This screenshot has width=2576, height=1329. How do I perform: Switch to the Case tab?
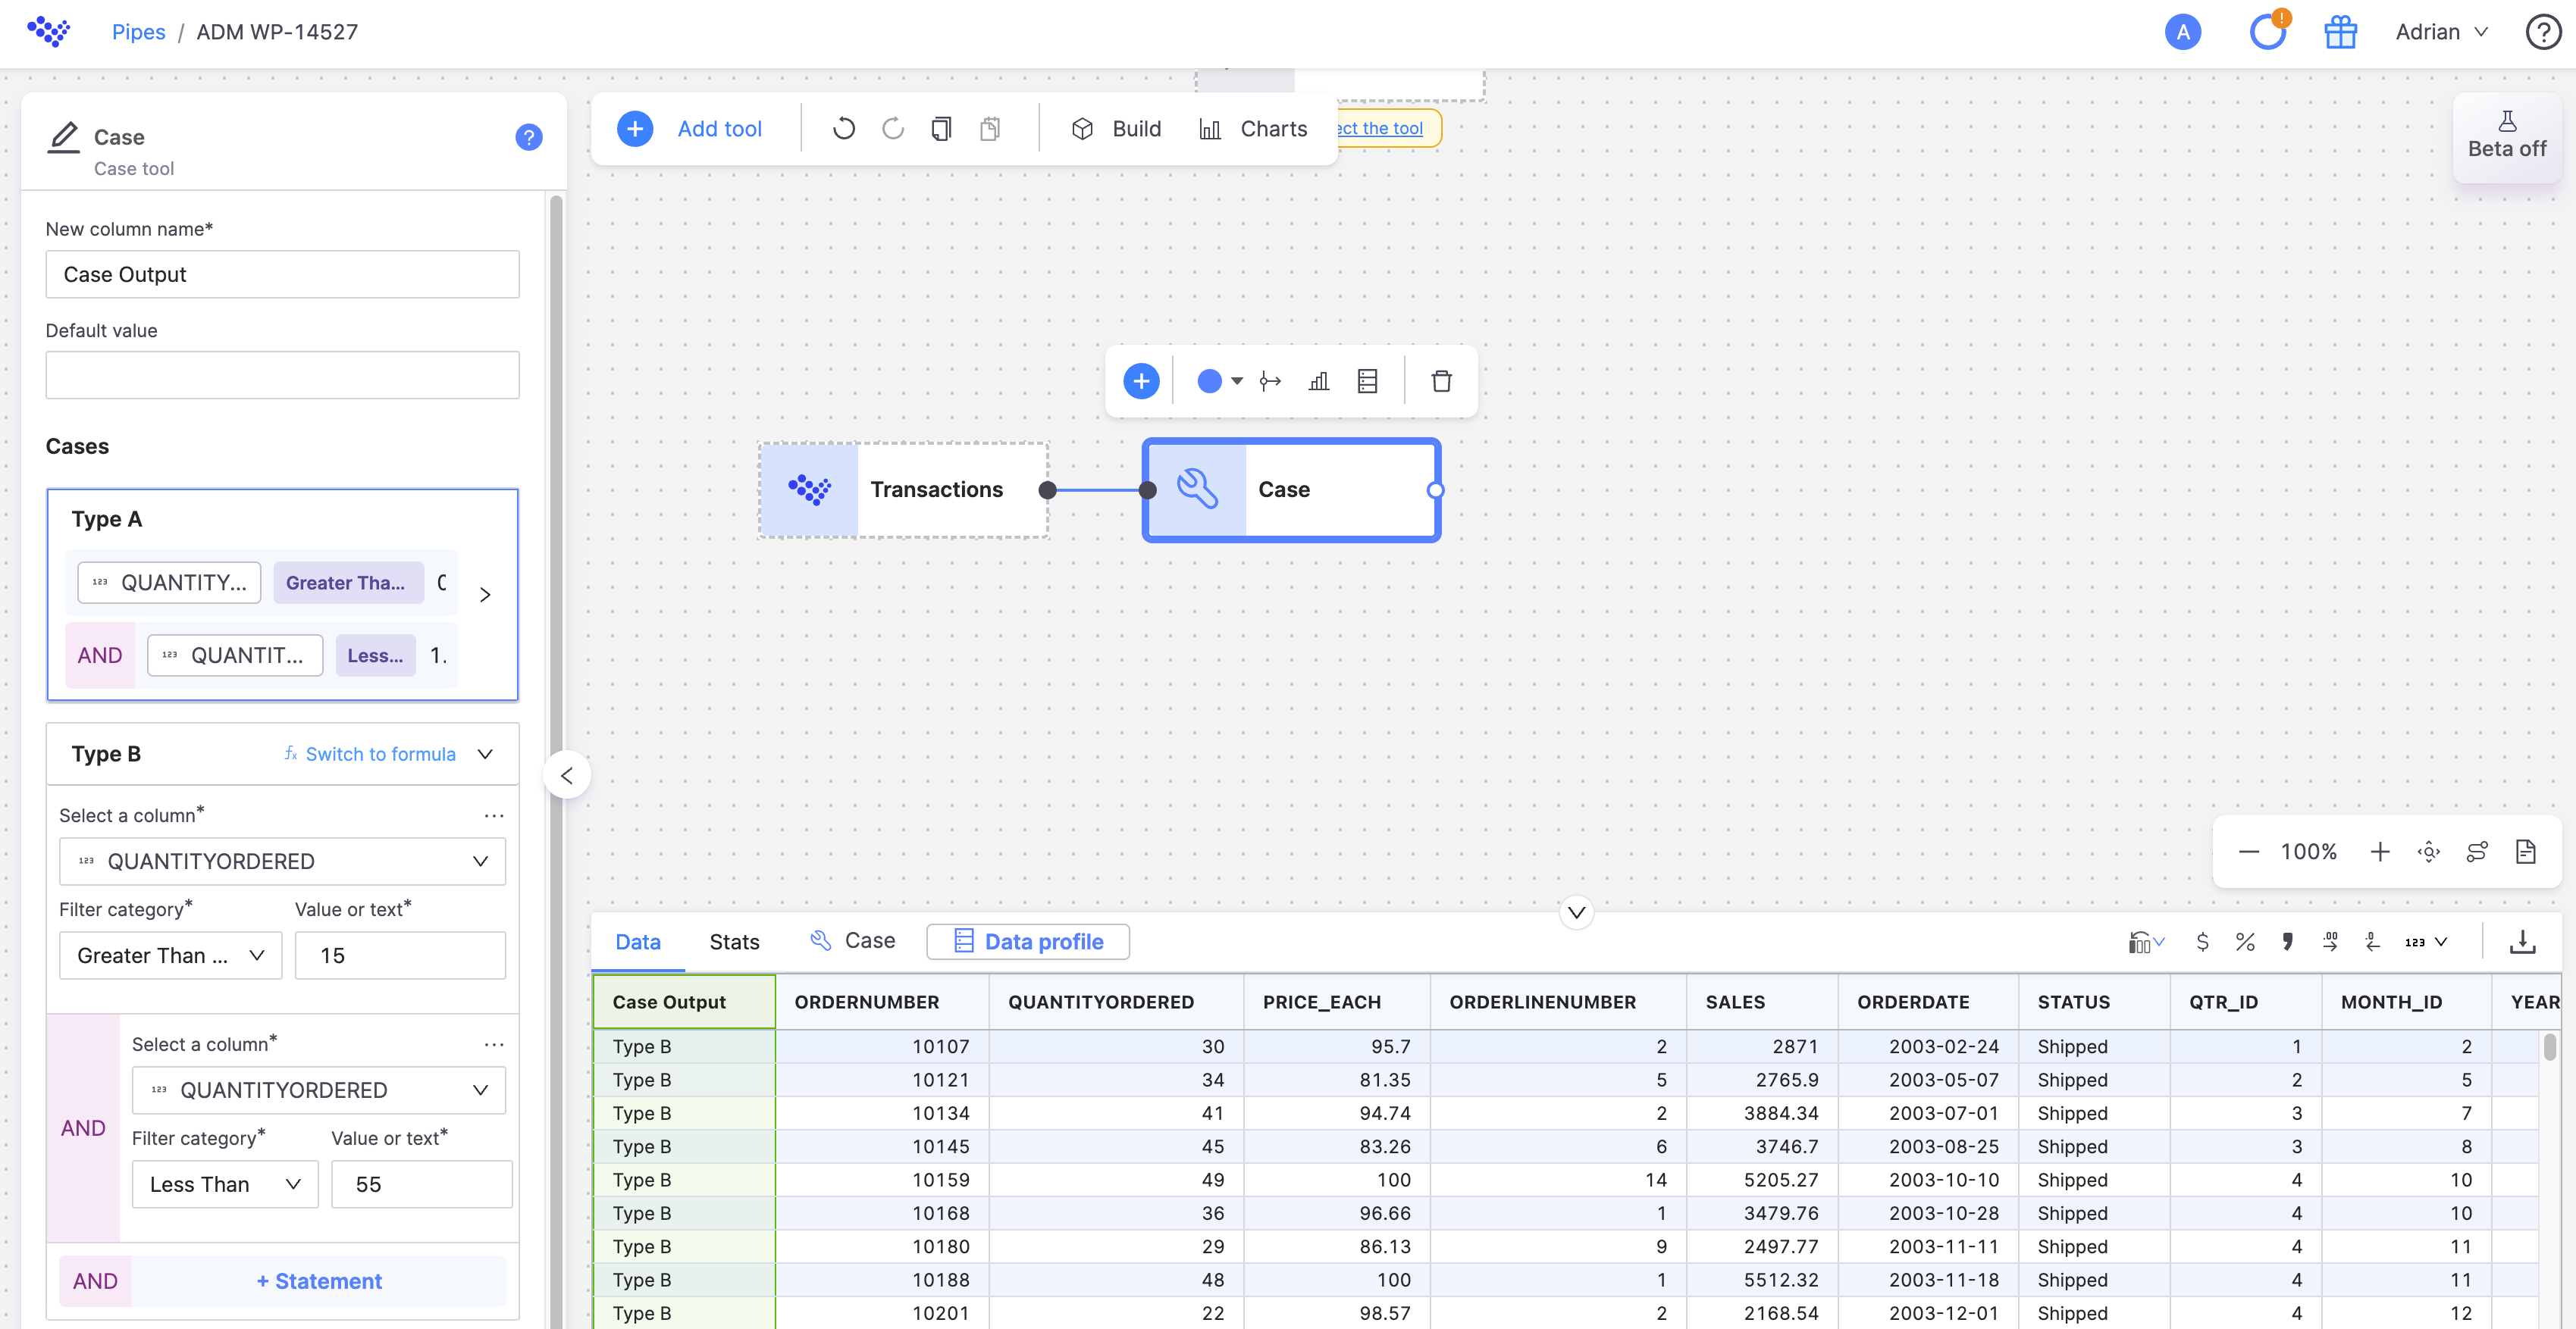[852, 940]
